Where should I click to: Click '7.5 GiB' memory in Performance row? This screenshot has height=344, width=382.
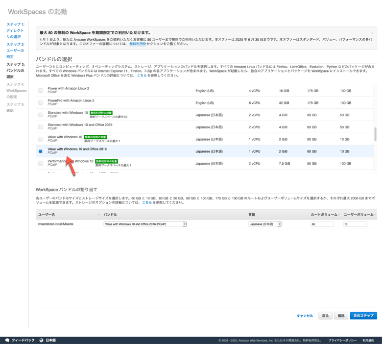(x=285, y=164)
